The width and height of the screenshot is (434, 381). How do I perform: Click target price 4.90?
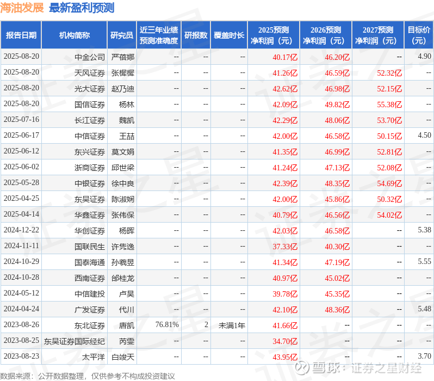click(x=424, y=56)
